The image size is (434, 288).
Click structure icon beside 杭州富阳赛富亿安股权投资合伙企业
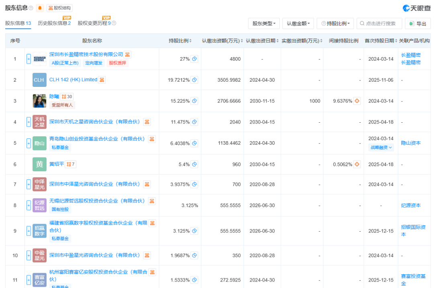pos(152,272)
